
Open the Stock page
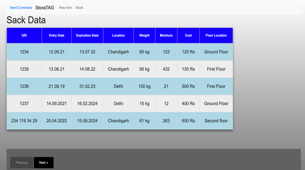79,8
